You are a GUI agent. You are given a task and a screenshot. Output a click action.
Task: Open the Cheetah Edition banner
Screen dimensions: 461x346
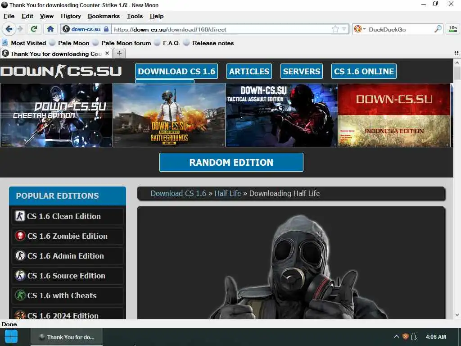(x=56, y=115)
